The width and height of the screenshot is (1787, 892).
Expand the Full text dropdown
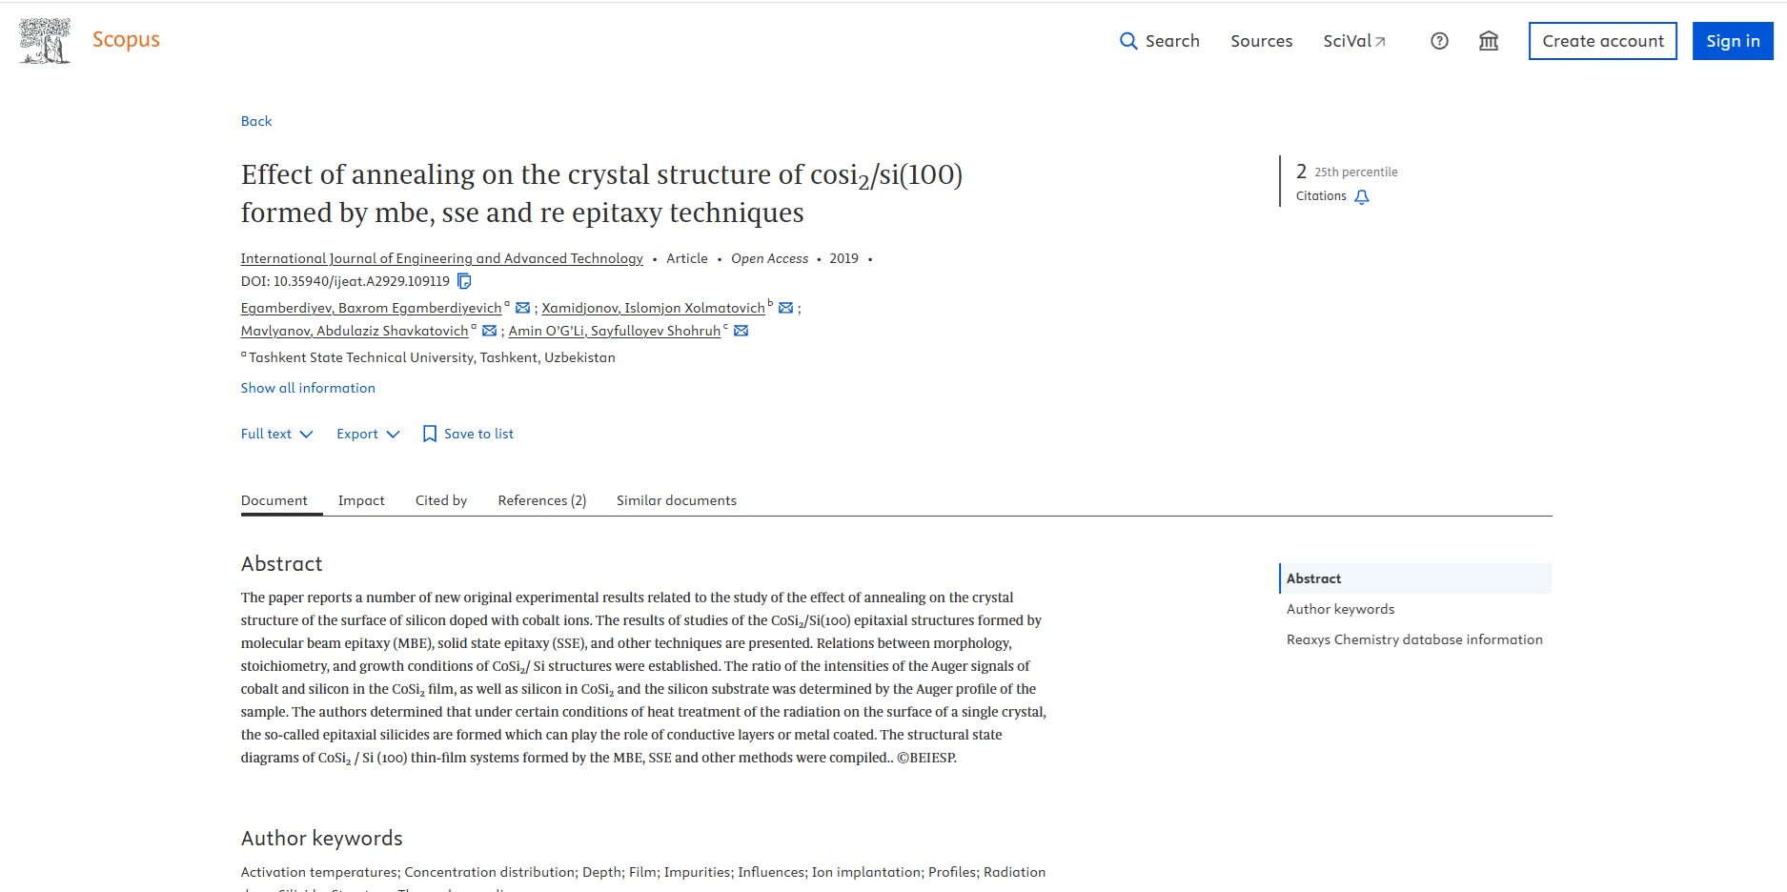coord(276,434)
